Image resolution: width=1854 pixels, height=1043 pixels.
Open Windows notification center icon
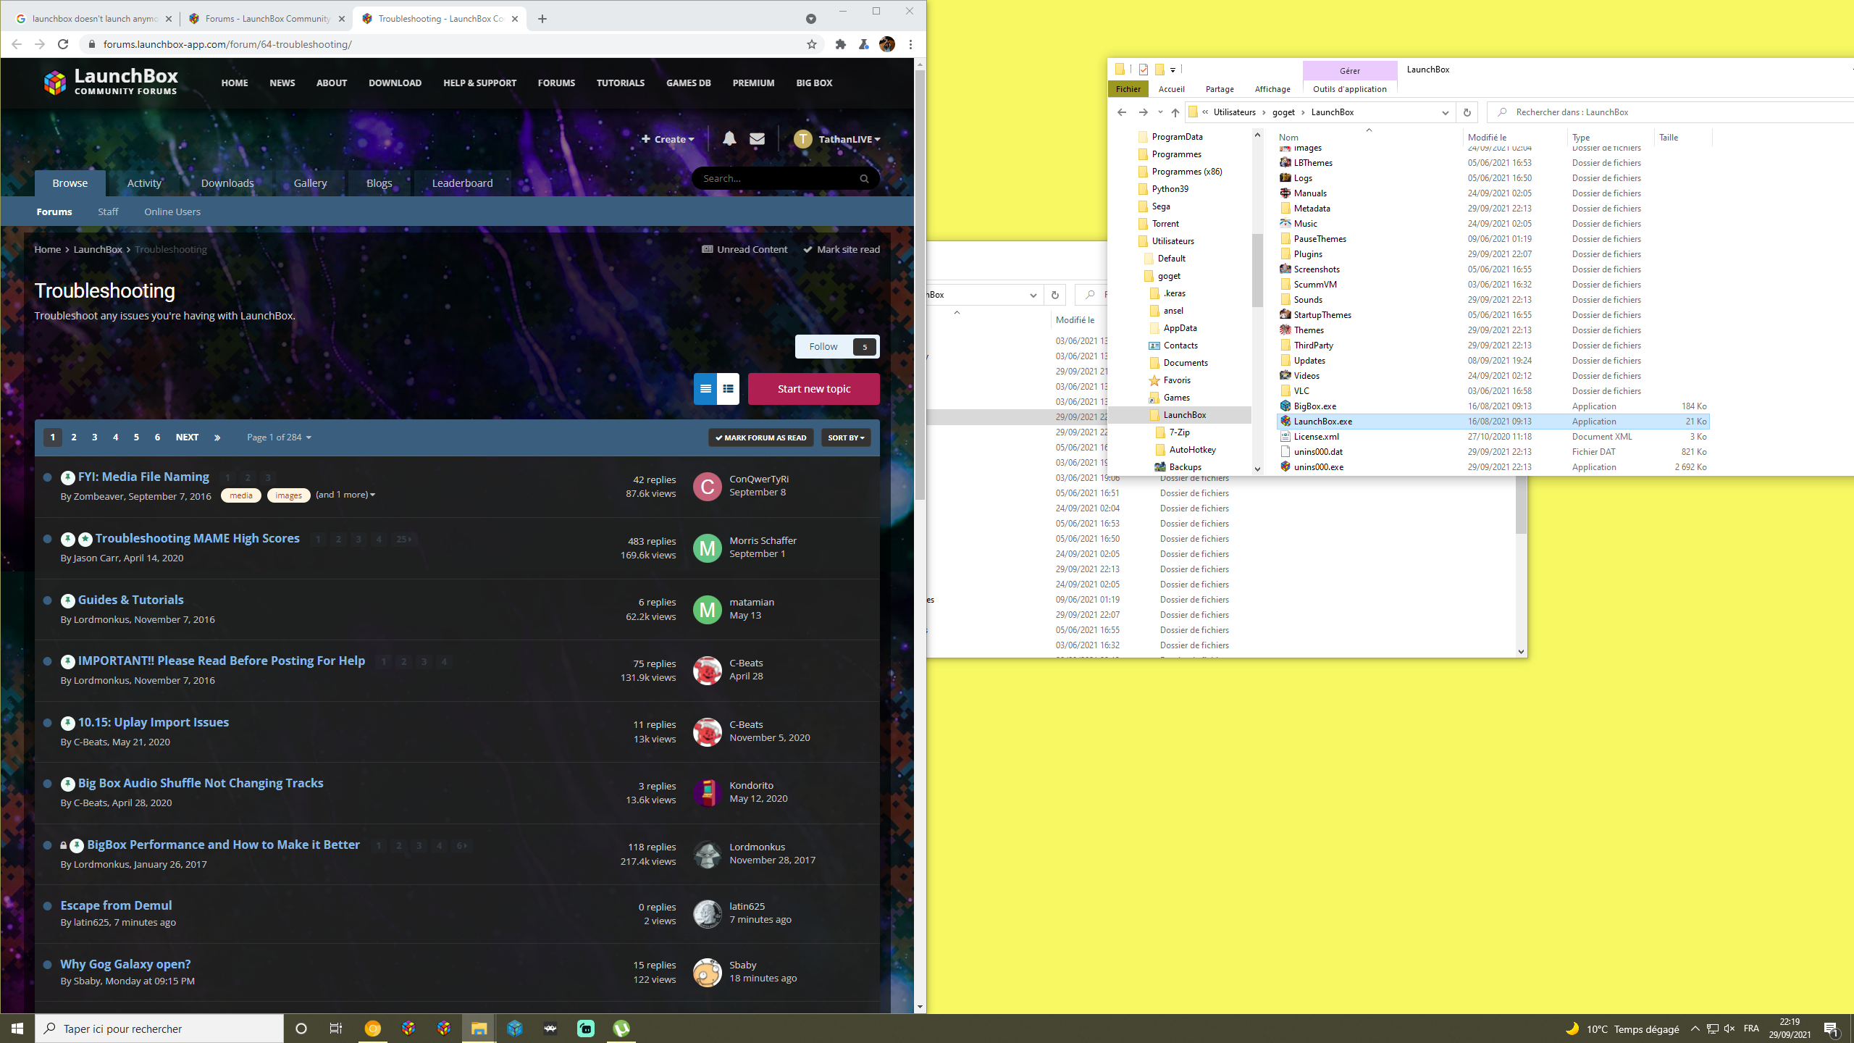(x=1832, y=1029)
